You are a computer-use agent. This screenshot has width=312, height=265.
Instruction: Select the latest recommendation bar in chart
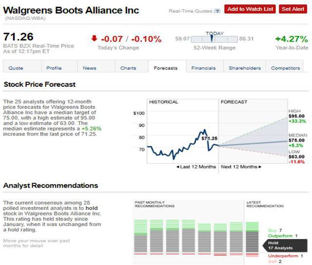point(252,239)
